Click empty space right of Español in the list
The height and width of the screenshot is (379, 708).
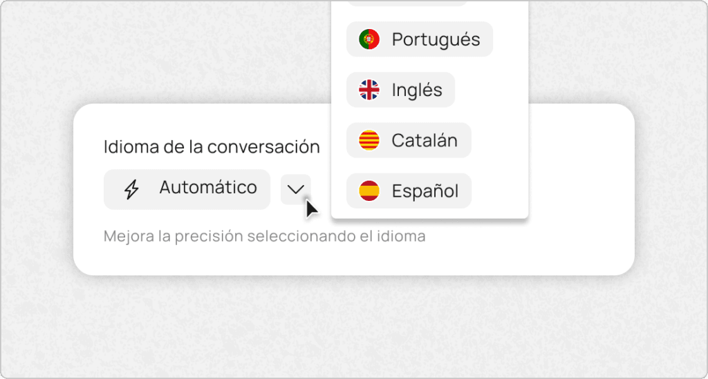pyautogui.click(x=499, y=191)
